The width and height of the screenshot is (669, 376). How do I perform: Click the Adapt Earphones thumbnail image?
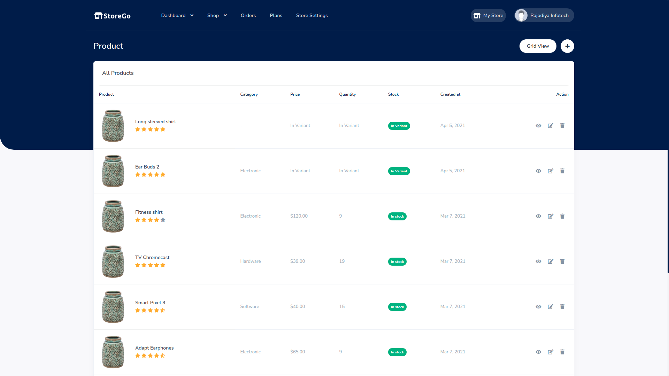point(113,352)
